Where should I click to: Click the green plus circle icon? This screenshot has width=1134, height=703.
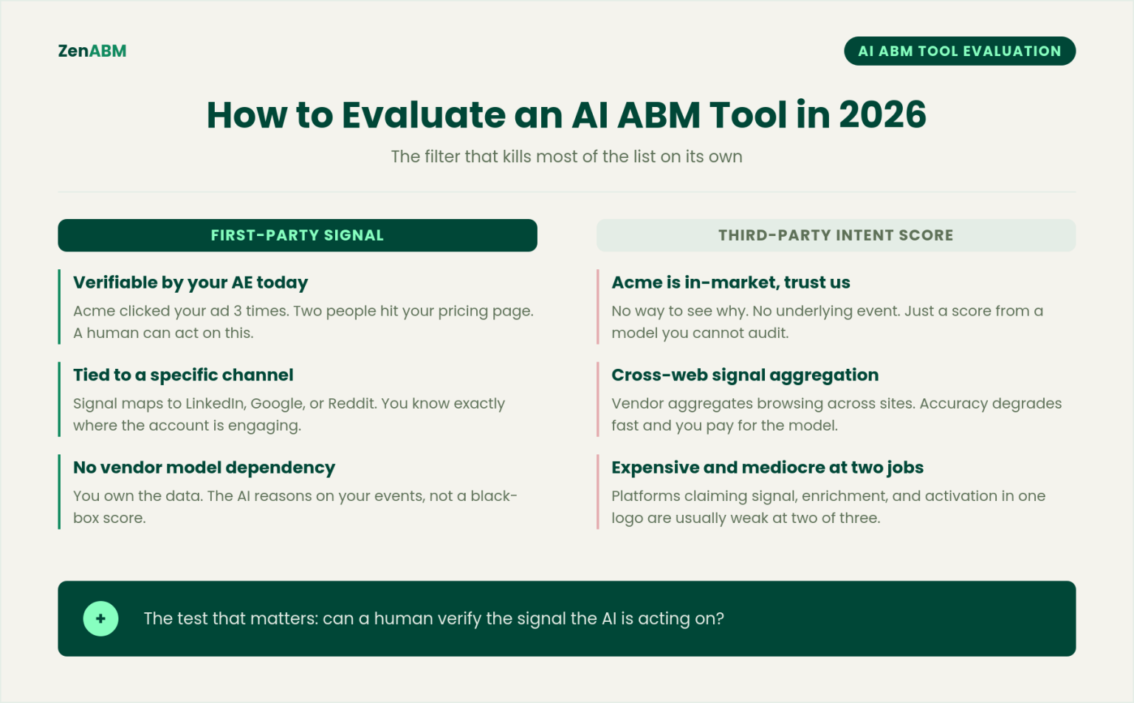click(100, 618)
